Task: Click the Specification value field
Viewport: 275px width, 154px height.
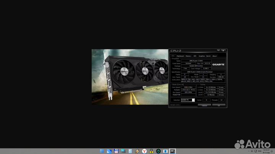Action: pos(203,72)
